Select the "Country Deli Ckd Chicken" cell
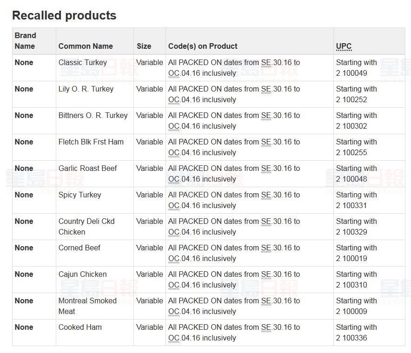This screenshot has width=411, height=353. 86,227
